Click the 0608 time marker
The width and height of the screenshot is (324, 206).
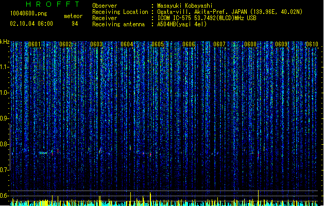pyautogui.click(x=250, y=44)
